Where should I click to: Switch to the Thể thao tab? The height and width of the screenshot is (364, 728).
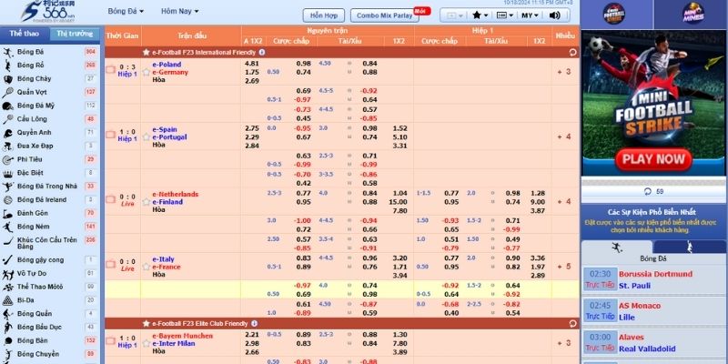click(x=25, y=34)
